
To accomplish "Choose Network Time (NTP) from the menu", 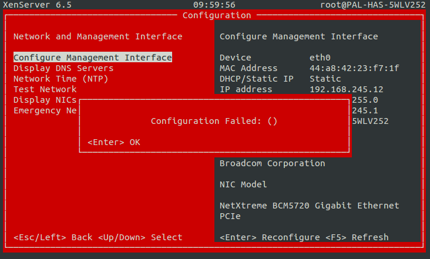I will (58, 79).
